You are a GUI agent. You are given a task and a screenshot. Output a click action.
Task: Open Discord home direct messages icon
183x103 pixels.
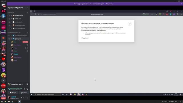(3, 5)
